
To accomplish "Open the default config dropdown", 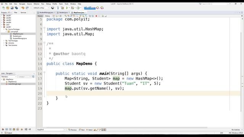I will pos(41,8).
